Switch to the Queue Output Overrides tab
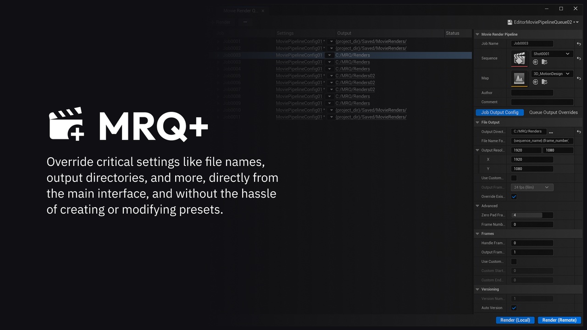Image resolution: width=587 pixels, height=330 pixels. pos(554,112)
